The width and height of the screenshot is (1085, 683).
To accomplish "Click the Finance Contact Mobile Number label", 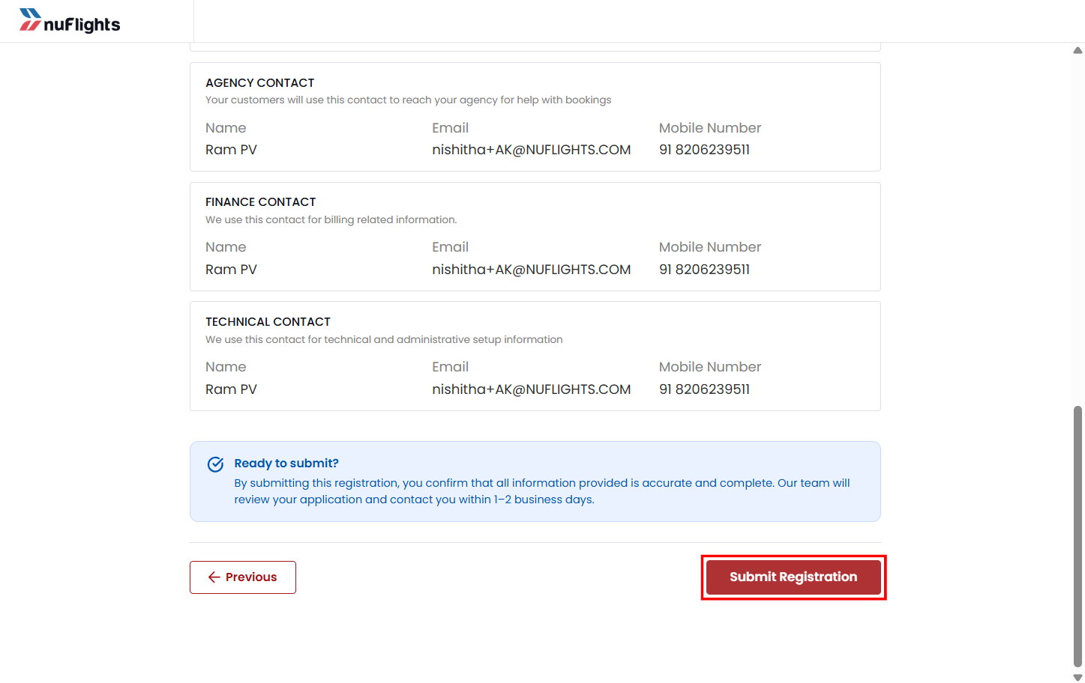I will click(x=710, y=247).
